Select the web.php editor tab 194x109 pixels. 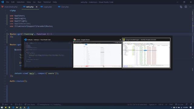(30, 7)
